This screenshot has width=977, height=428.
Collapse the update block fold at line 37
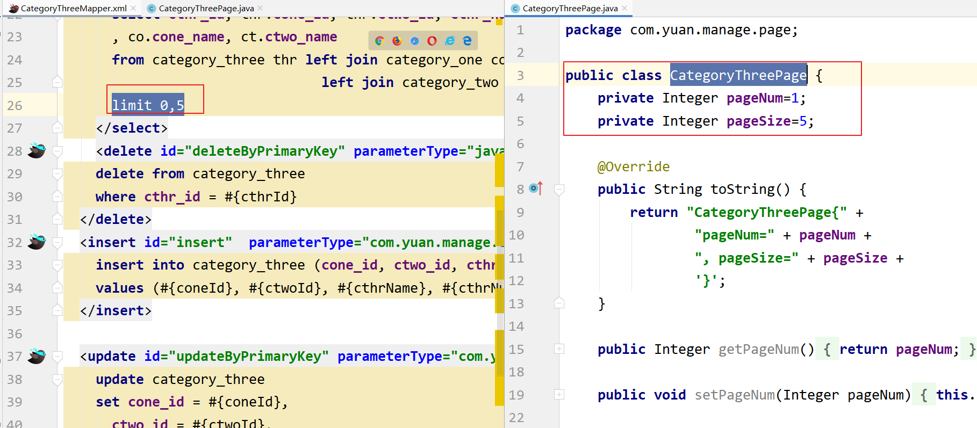(x=58, y=356)
